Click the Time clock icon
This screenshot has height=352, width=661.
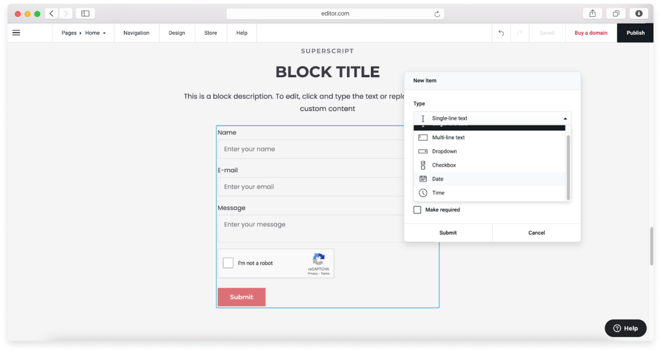pos(423,193)
